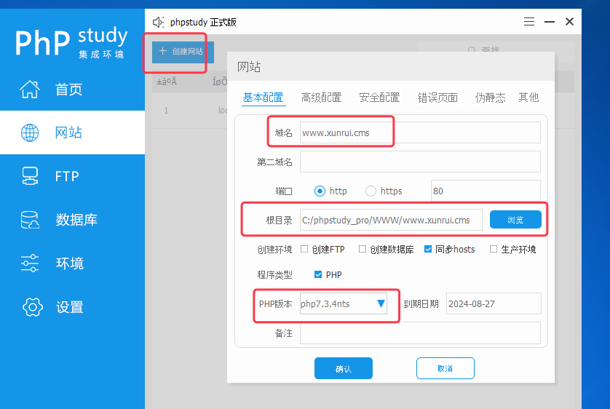Enable the 创建数据库 checkbox
This screenshot has width=610, height=409.
pyautogui.click(x=363, y=249)
